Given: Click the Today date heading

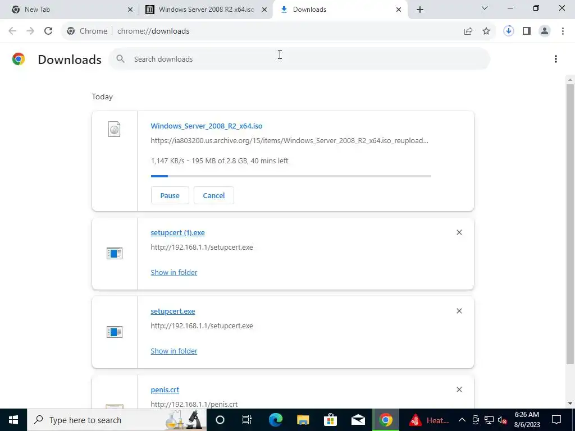Looking at the screenshot, I should 102,97.
